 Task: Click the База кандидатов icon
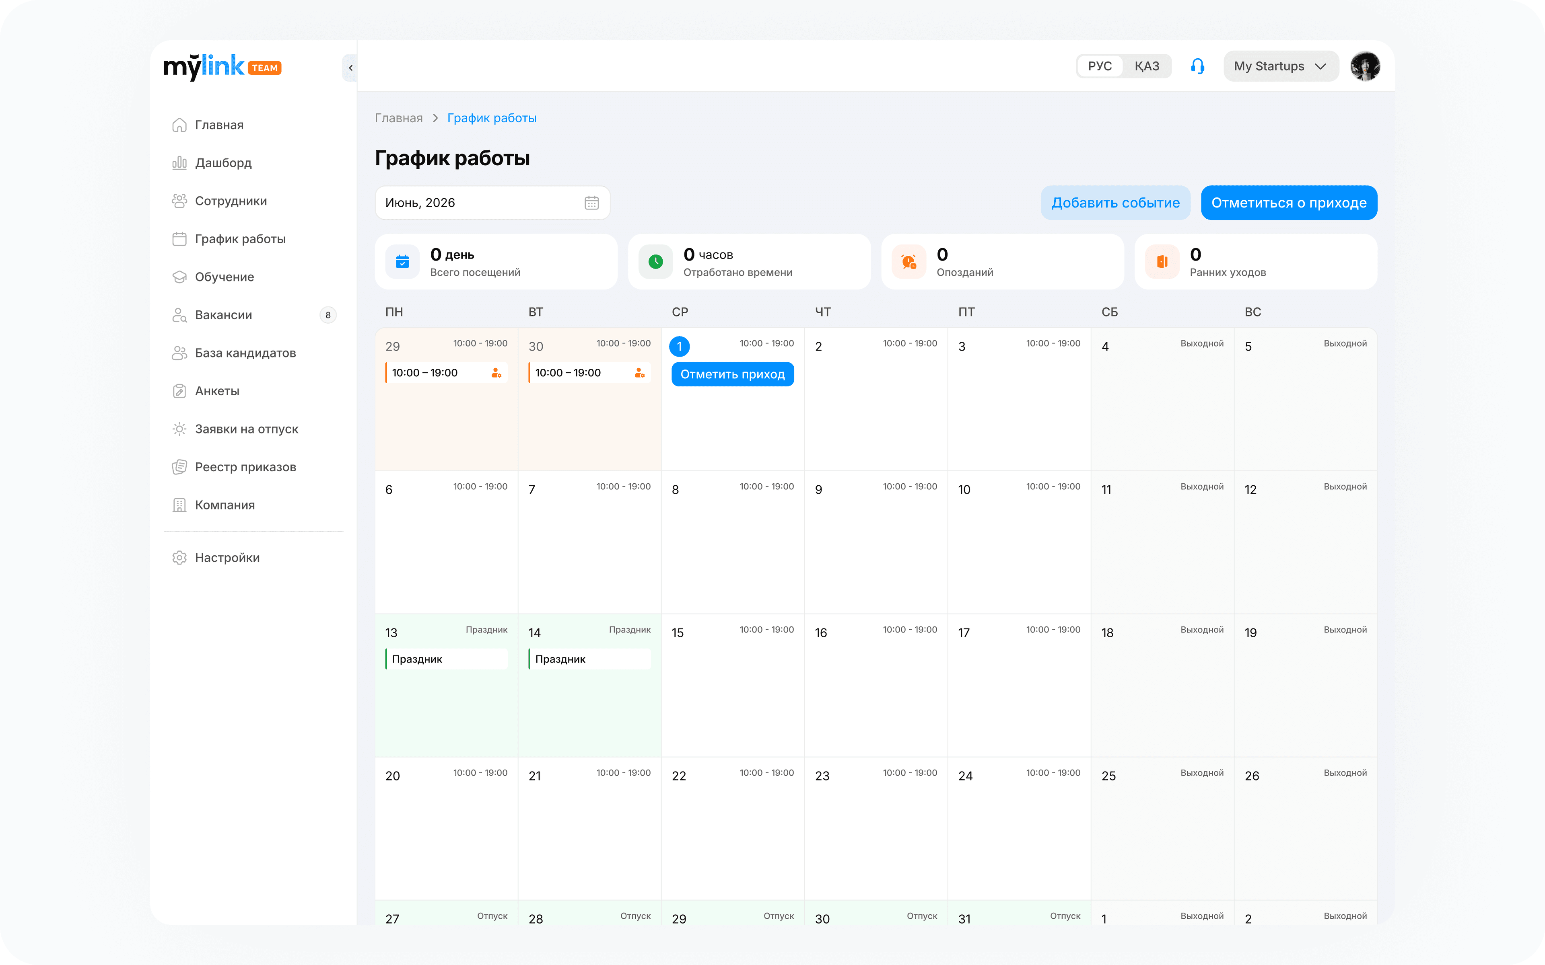coord(179,353)
